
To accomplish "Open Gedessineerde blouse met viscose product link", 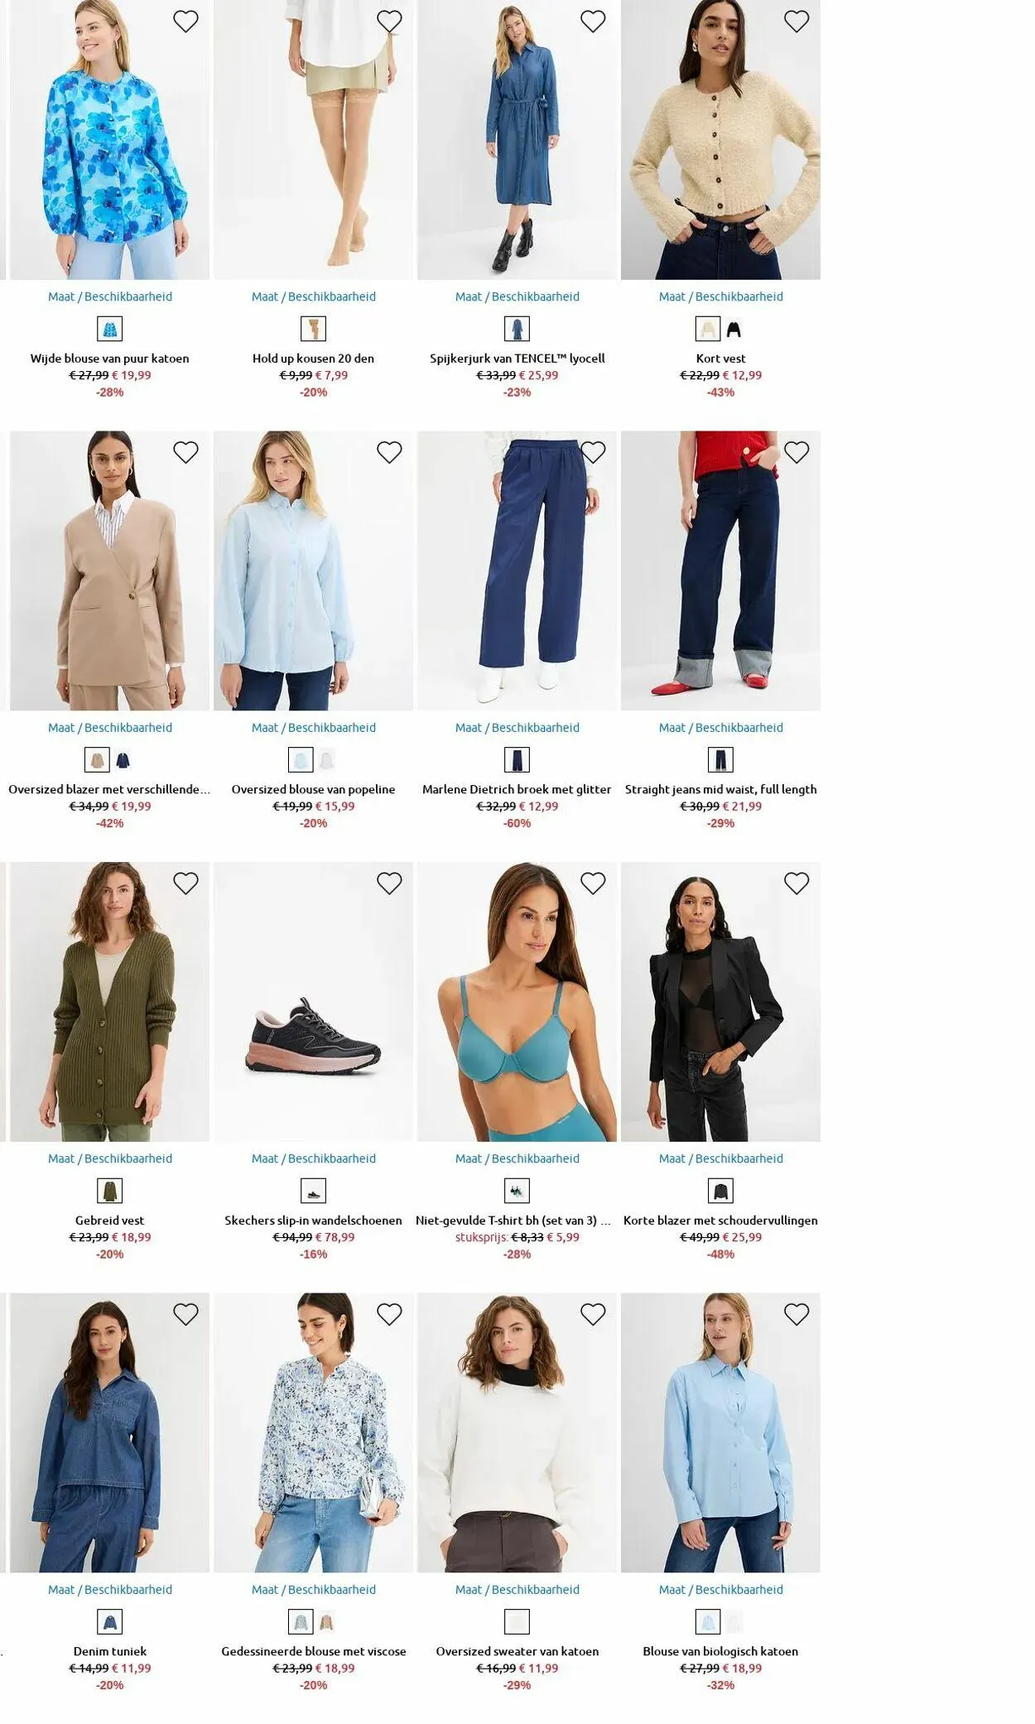I will pos(314,1651).
